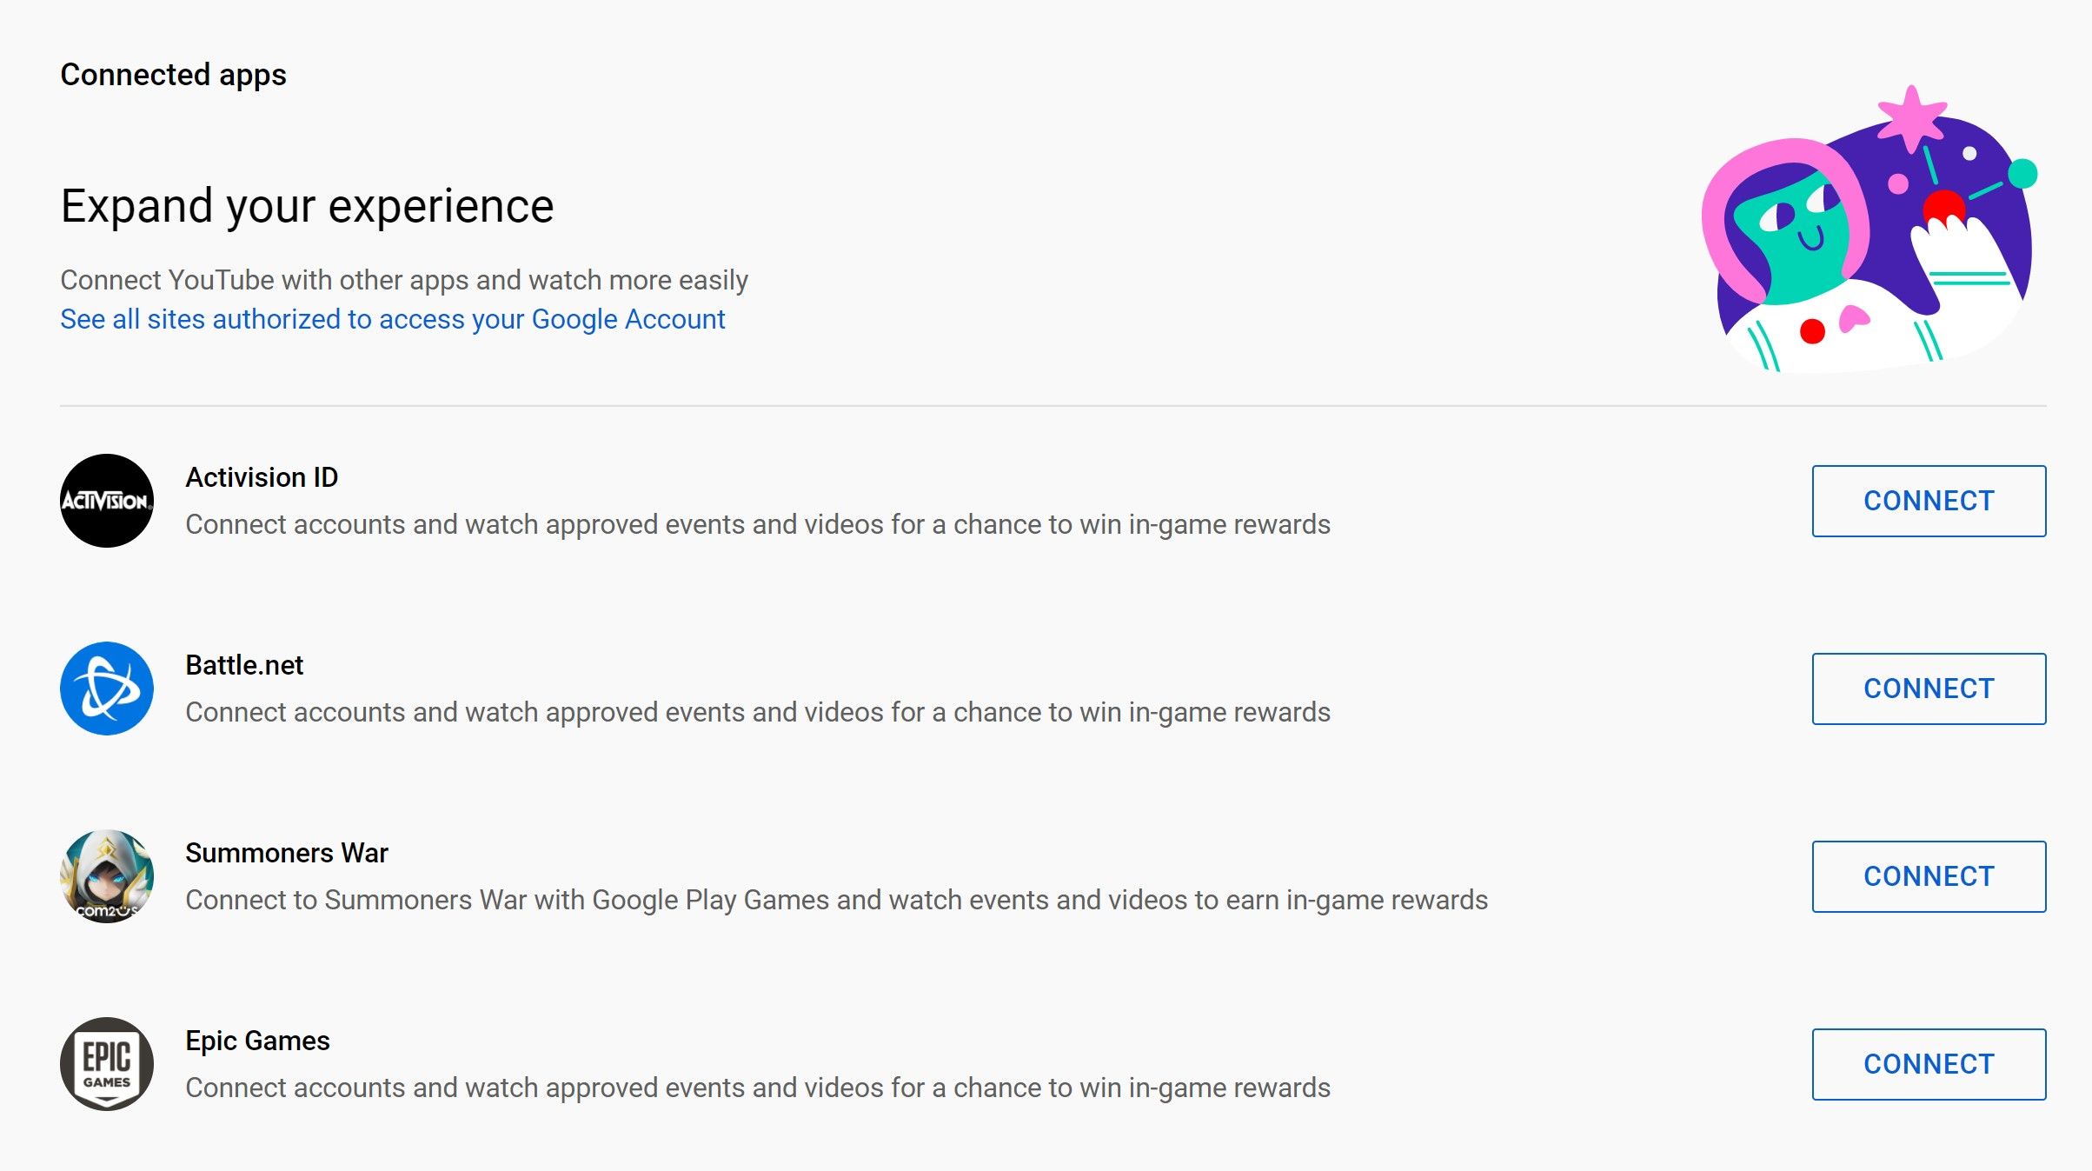
Task: Click the Activision logo icon
Action: click(107, 501)
